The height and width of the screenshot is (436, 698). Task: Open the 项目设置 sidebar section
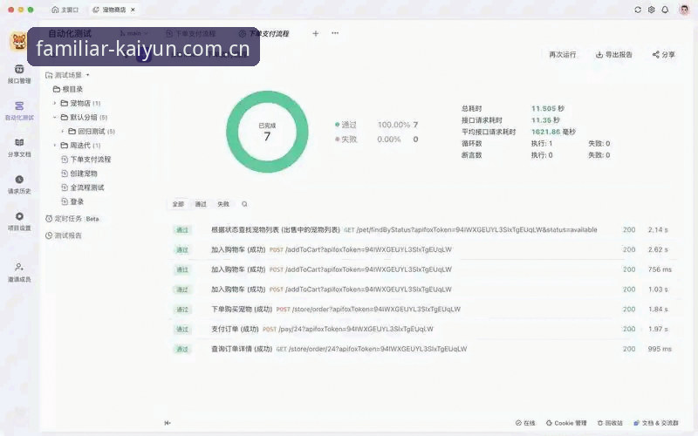pyautogui.click(x=19, y=221)
